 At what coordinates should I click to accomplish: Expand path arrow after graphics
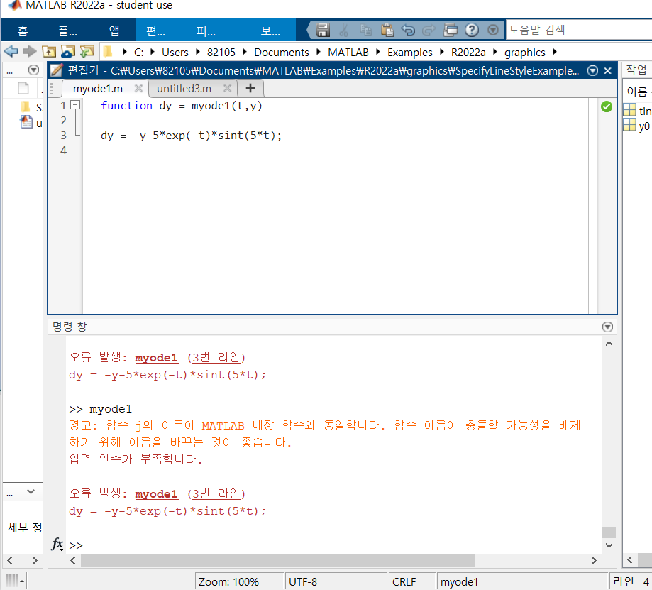point(555,52)
